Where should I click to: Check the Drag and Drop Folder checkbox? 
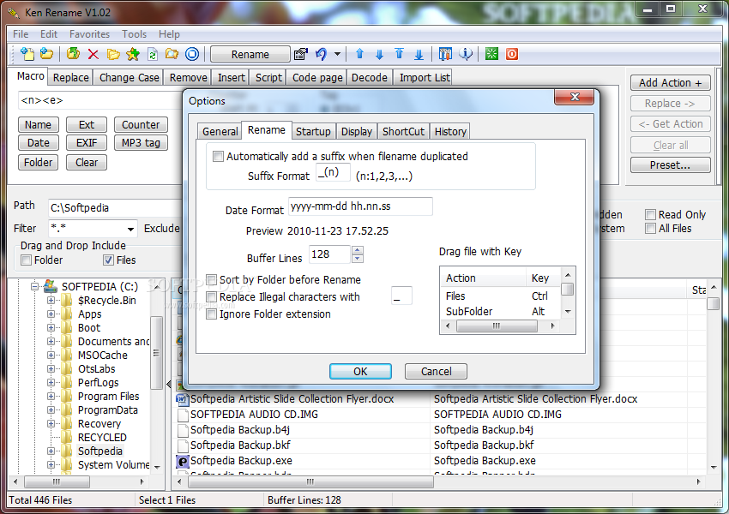27,260
